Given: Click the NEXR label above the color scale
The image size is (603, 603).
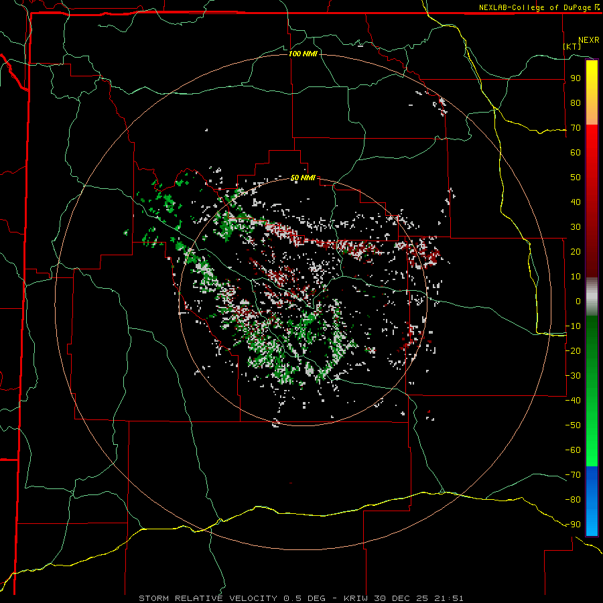Looking at the screenshot, I should coord(589,40).
